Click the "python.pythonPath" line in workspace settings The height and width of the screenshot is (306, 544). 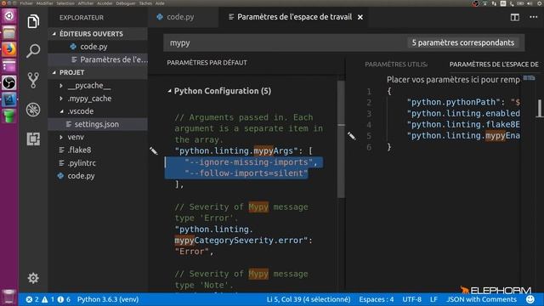pyautogui.click(x=462, y=102)
